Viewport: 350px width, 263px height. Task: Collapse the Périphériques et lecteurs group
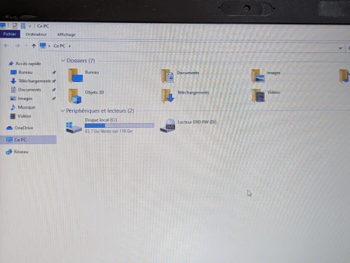click(62, 111)
